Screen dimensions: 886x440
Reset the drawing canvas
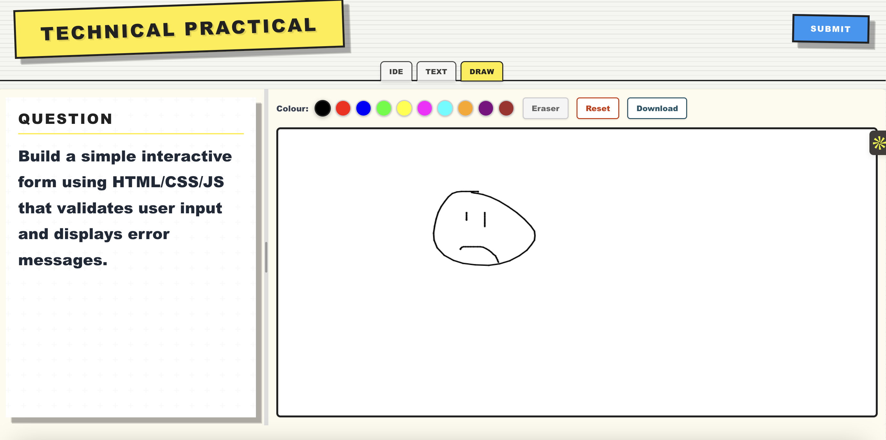[598, 109]
